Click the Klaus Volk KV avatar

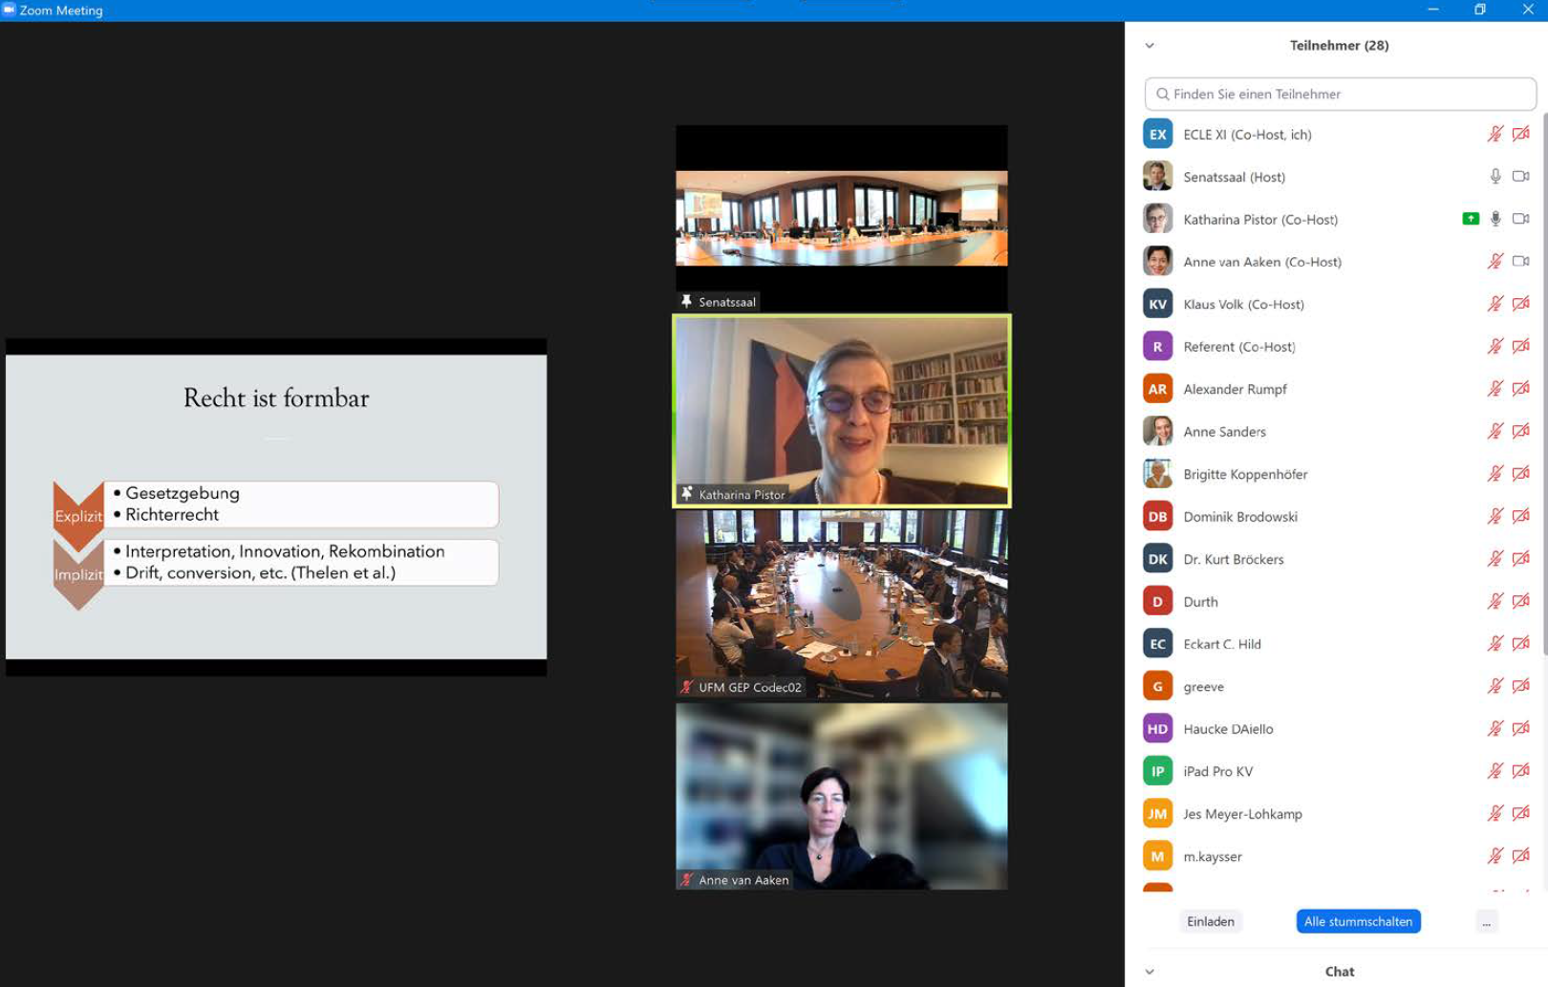pyautogui.click(x=1157, y=304)
